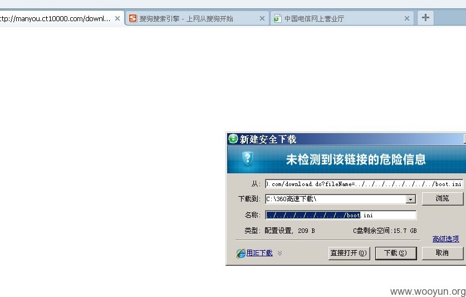Click the 未检测到该链接的危险信息 banner text

tap(356, 159)
